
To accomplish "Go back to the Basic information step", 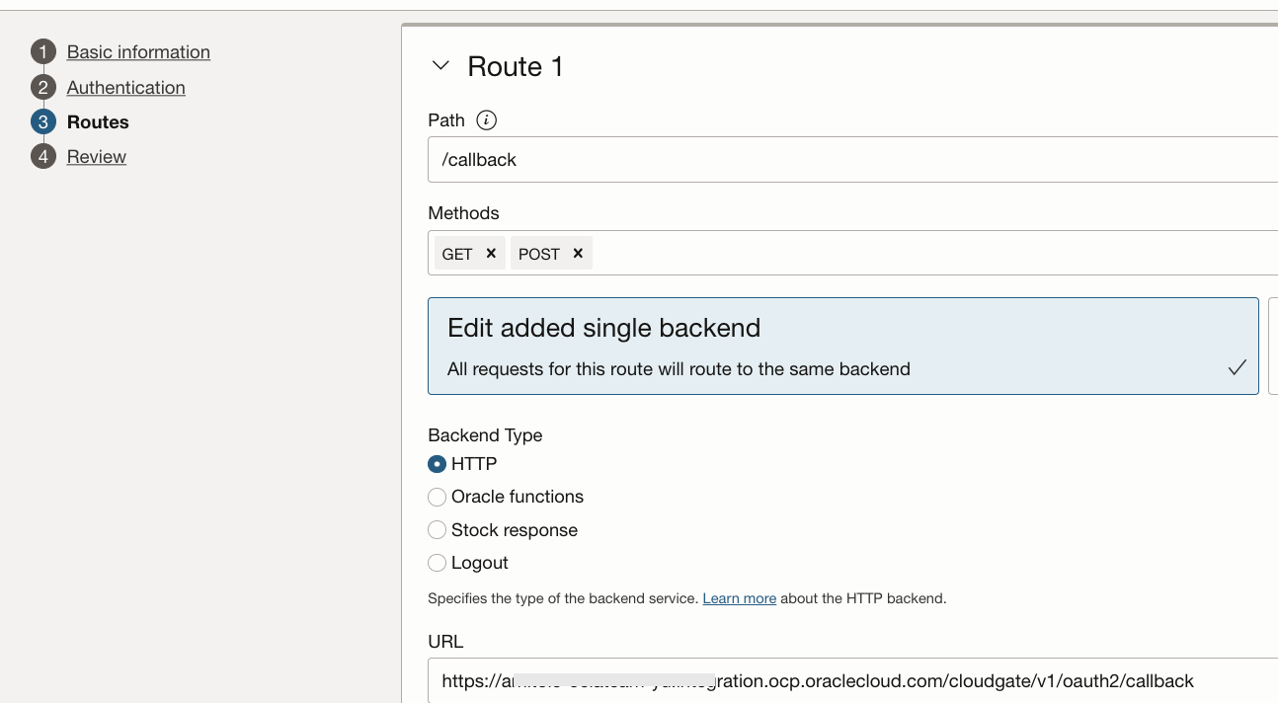I will (137, 51).
